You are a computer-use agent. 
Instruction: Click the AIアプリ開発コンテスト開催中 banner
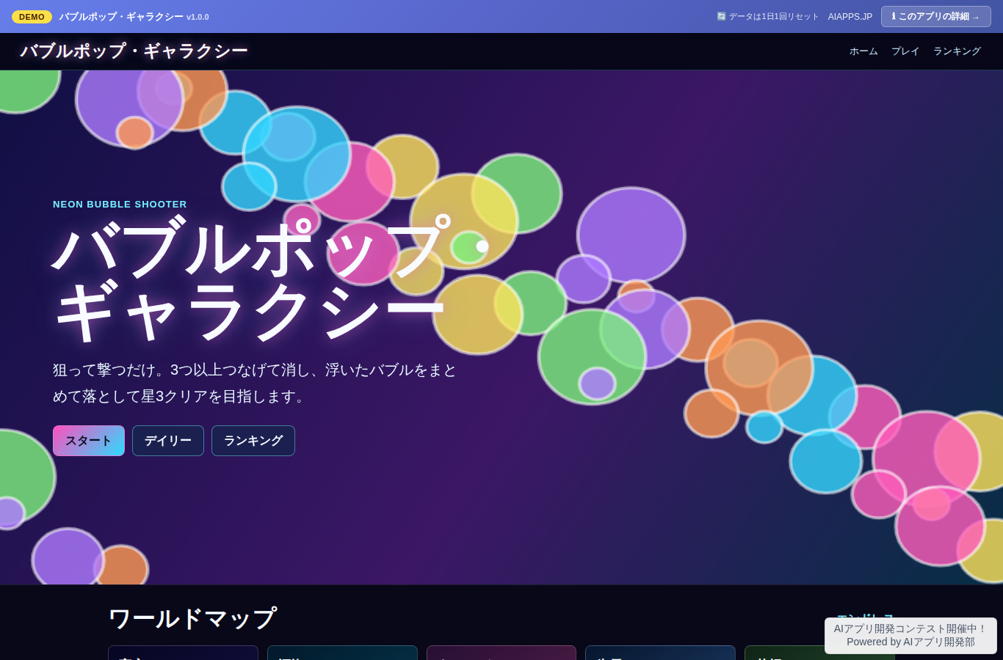tap(910, 635)
